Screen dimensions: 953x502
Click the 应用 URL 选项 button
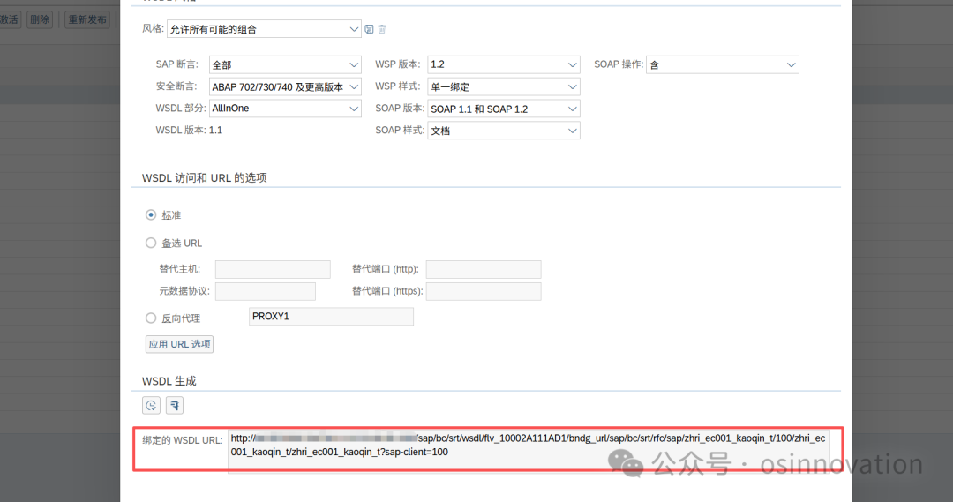click(x=179, y=344)
